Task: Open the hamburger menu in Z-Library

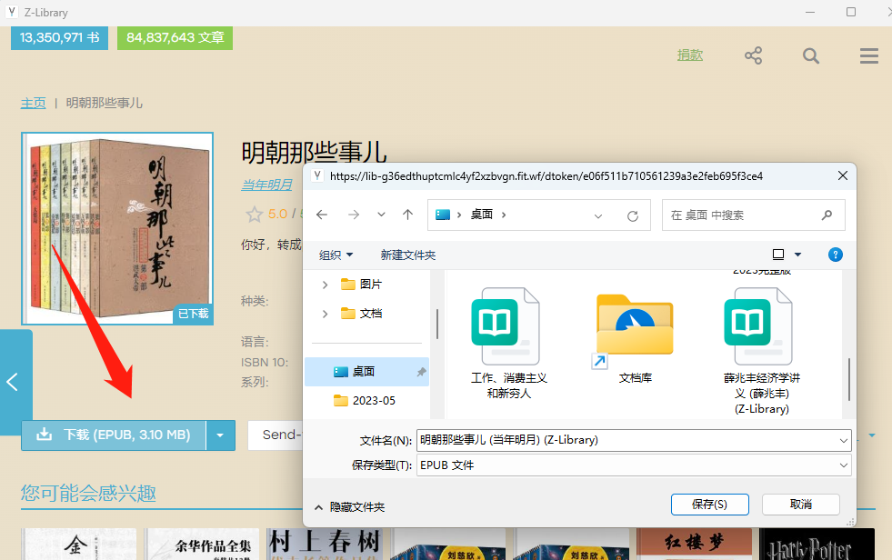Action: point(868,55)
